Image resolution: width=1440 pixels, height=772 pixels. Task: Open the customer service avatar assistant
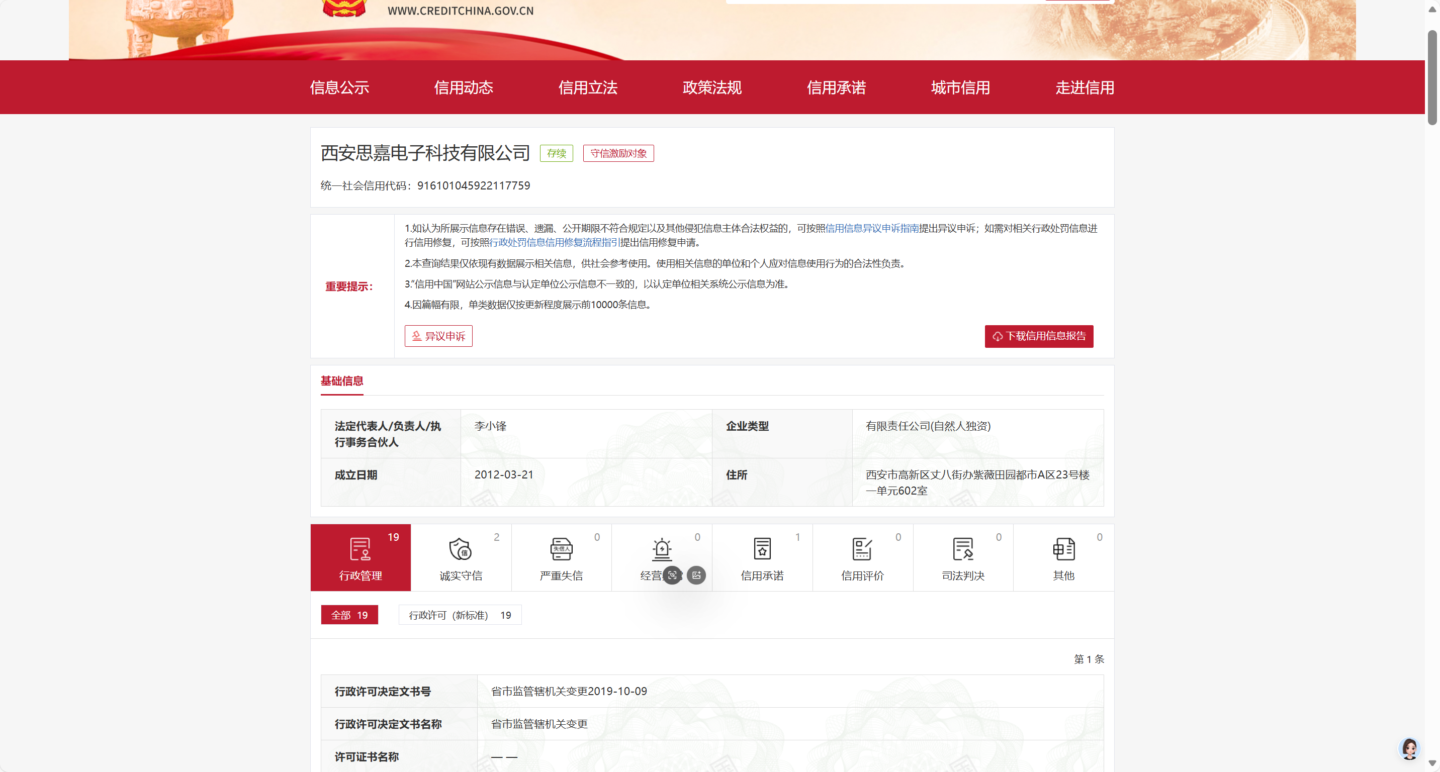point(1409,748)
